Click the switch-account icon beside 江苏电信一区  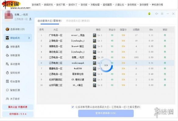[30, 19]
